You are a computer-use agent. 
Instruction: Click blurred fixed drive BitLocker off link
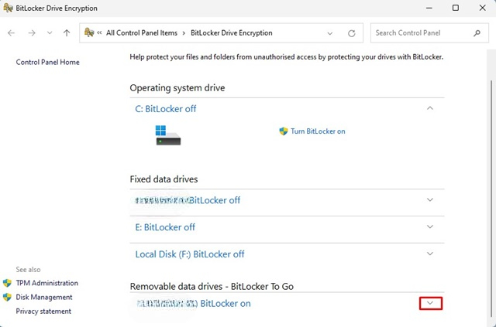coord(188,200)
